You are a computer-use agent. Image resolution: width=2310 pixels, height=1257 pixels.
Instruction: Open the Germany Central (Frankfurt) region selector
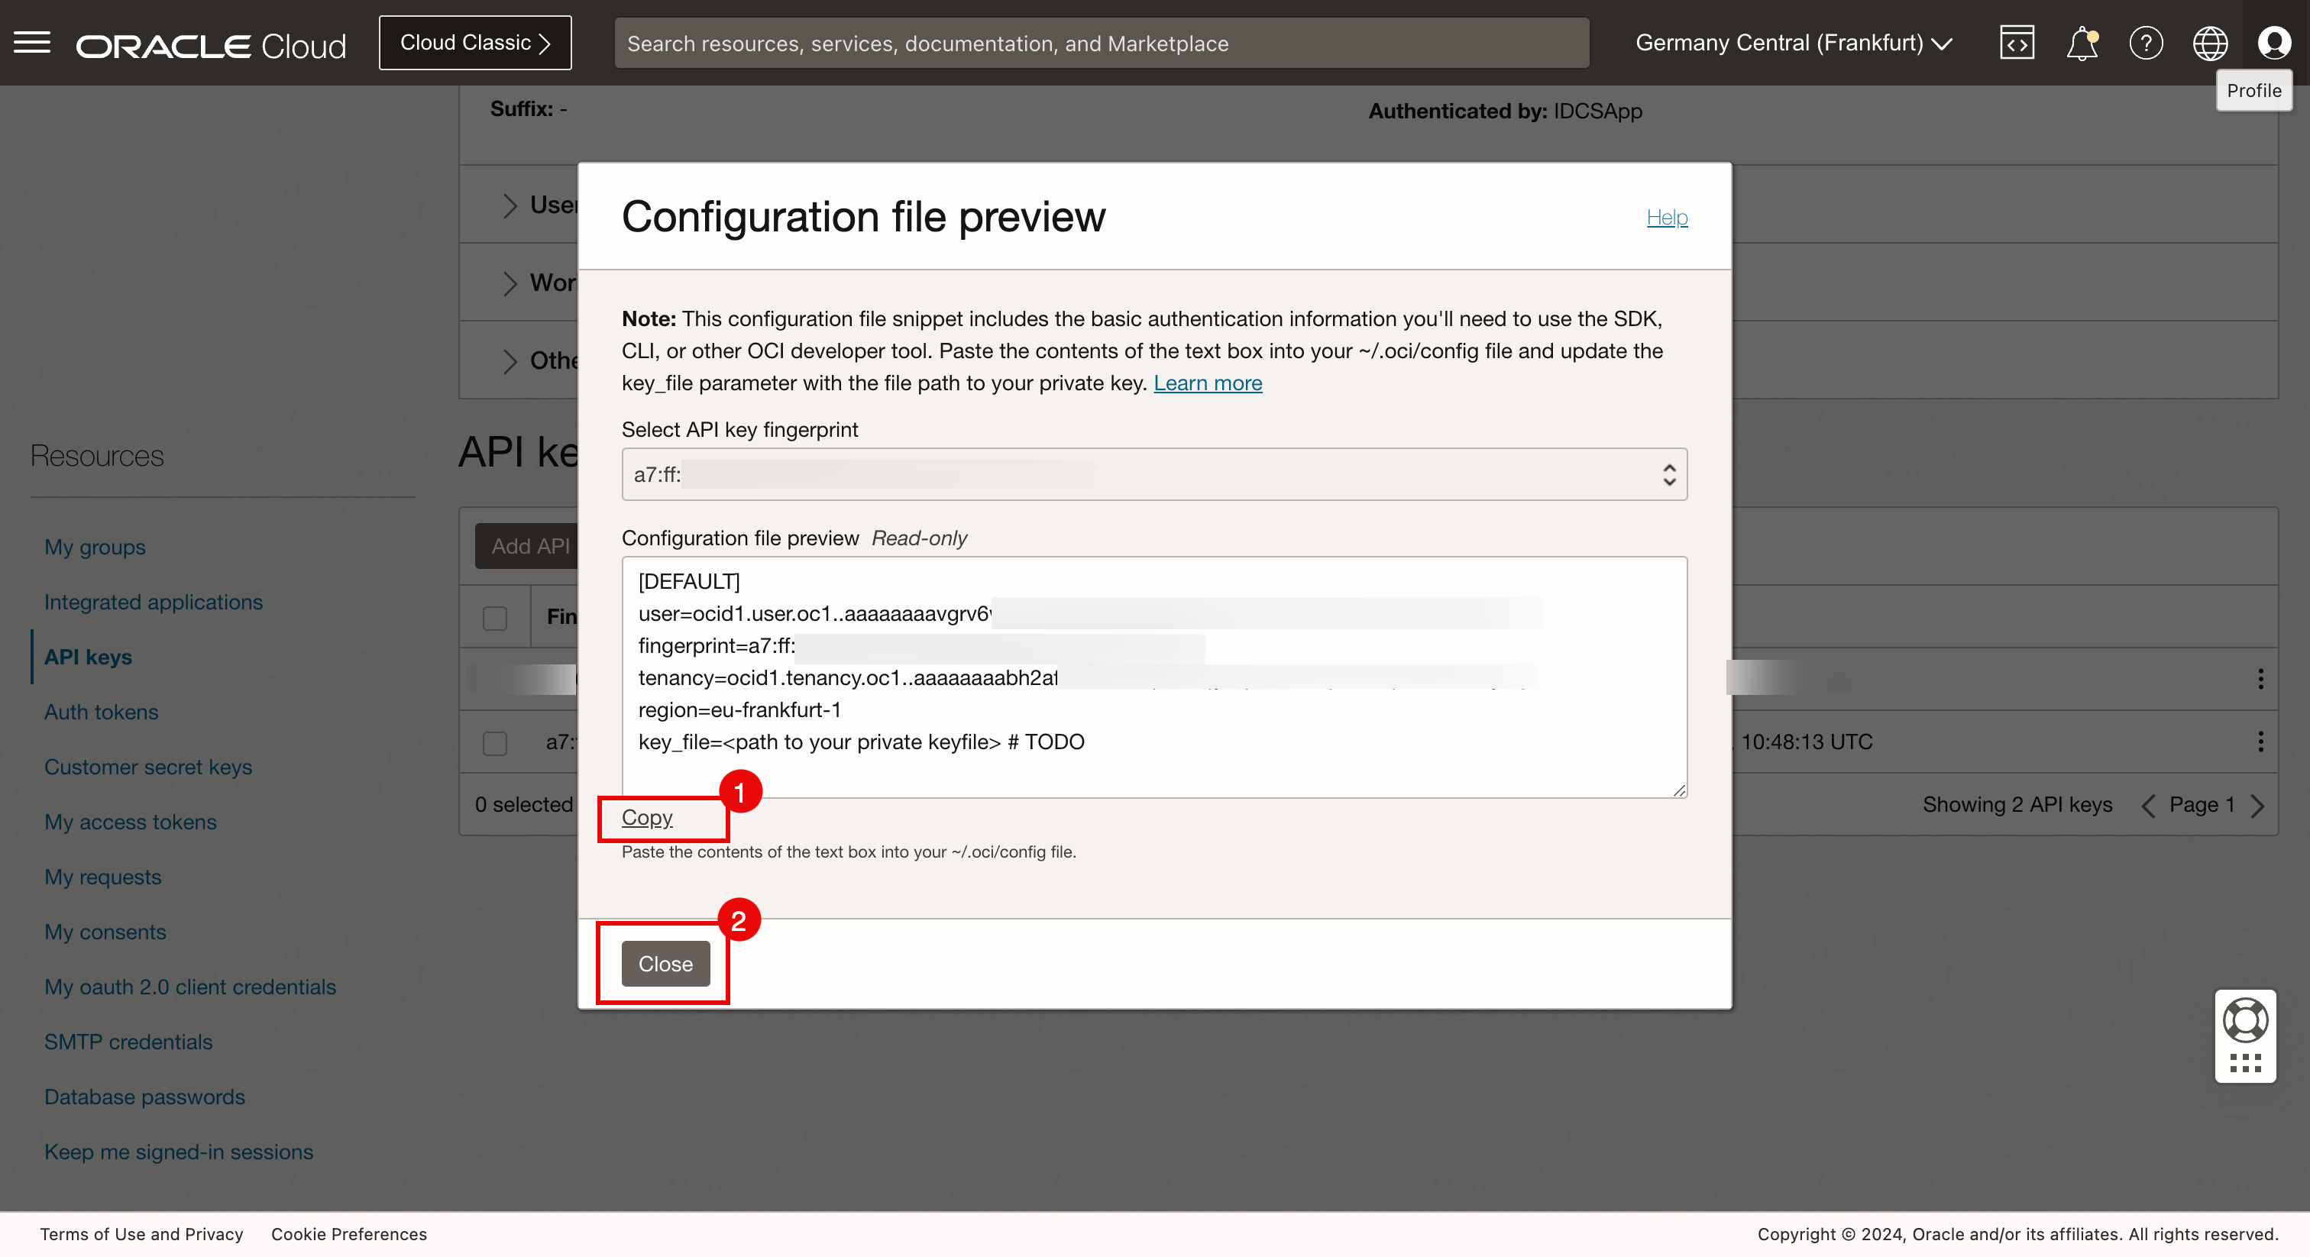pos(1794,43)
